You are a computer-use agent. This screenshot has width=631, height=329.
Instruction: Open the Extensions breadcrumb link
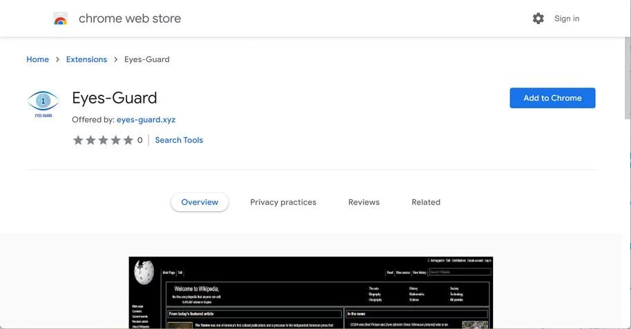pyautogui.click(x=86, y=59)
